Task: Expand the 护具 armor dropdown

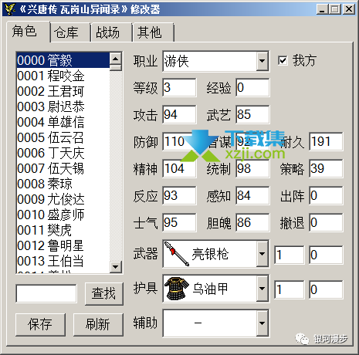Action: pyautogui.click(x=262, y=289)
